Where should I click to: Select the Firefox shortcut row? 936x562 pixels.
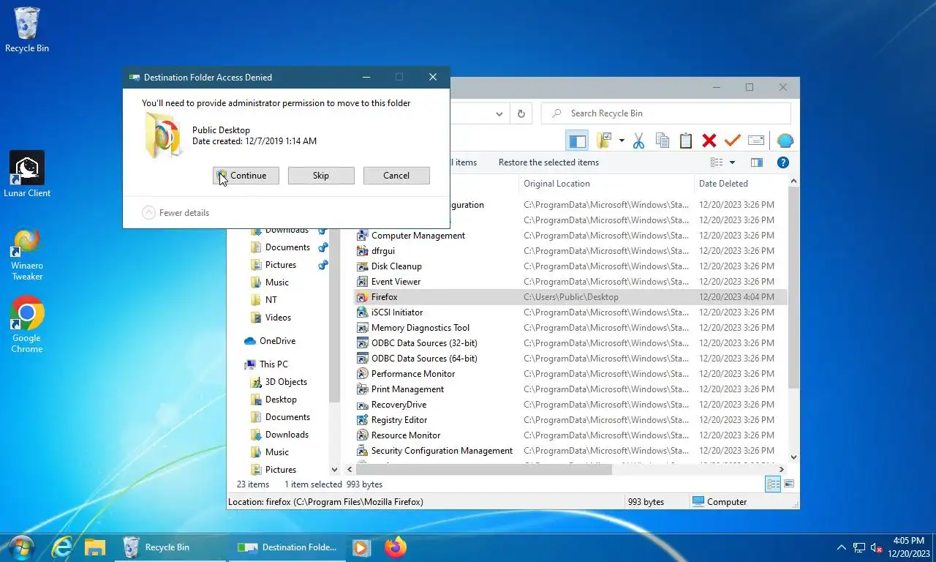(570, 297)
